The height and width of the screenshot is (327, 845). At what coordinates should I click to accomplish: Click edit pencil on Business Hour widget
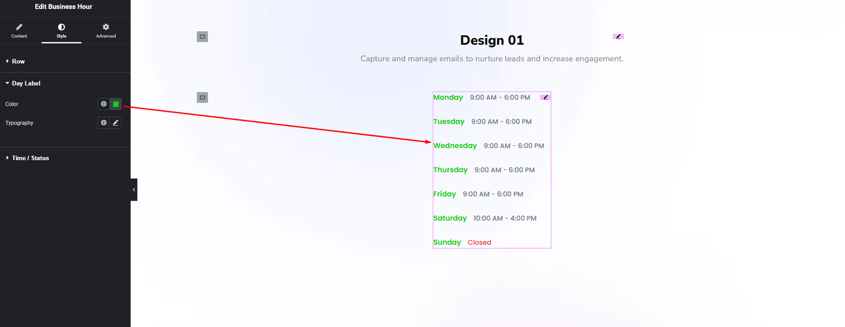point(546,97)
